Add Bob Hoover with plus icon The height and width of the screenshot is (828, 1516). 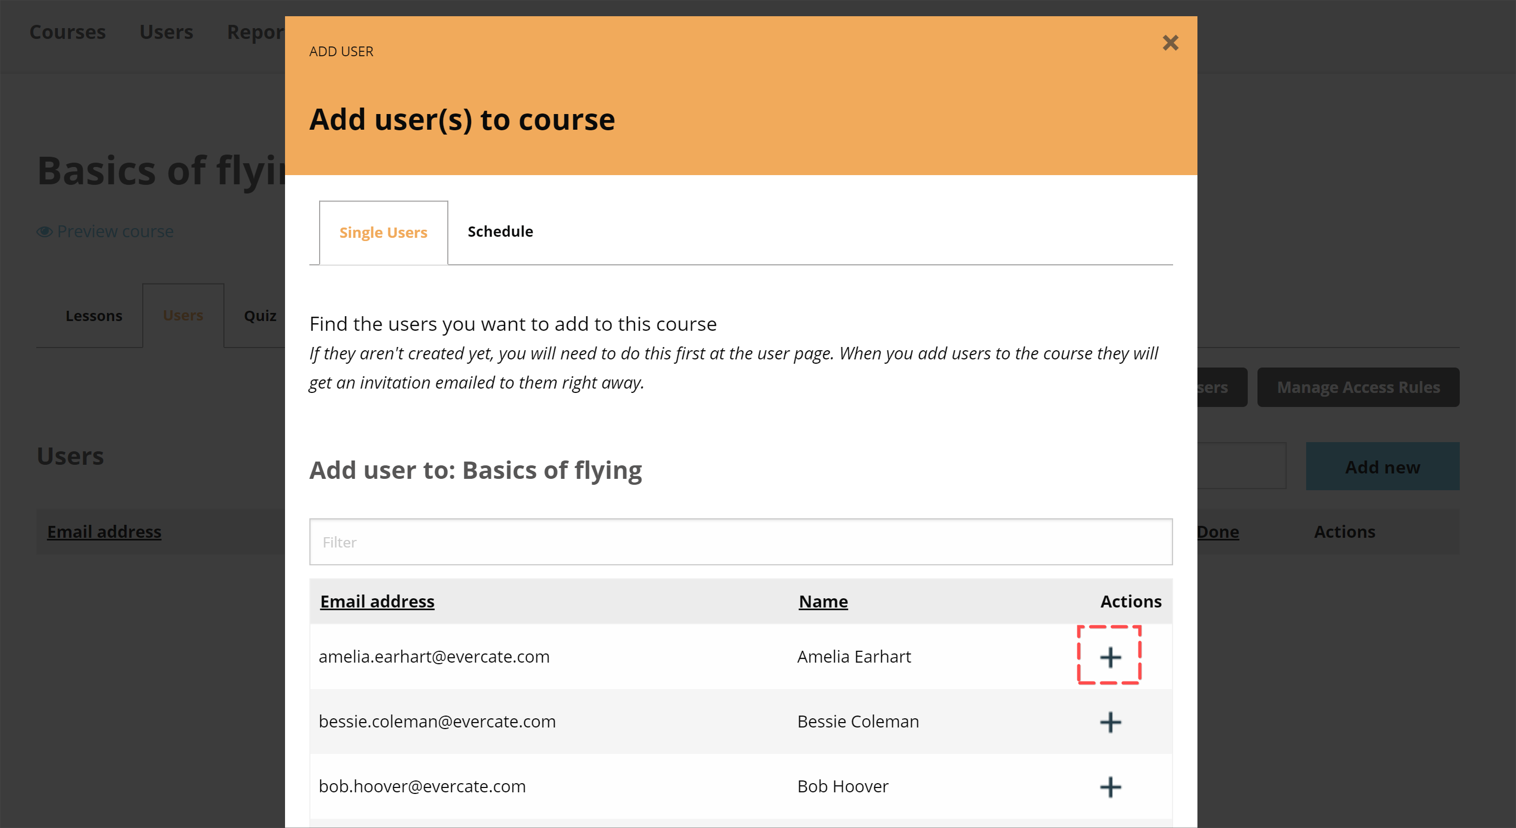[1110, 787]
